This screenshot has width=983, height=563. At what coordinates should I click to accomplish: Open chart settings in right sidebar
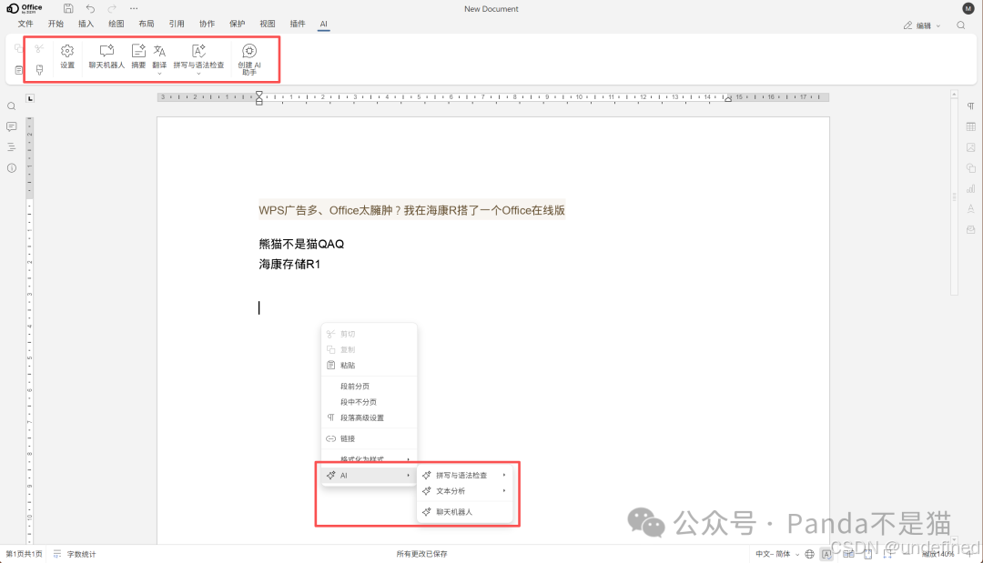click(970, 188)
